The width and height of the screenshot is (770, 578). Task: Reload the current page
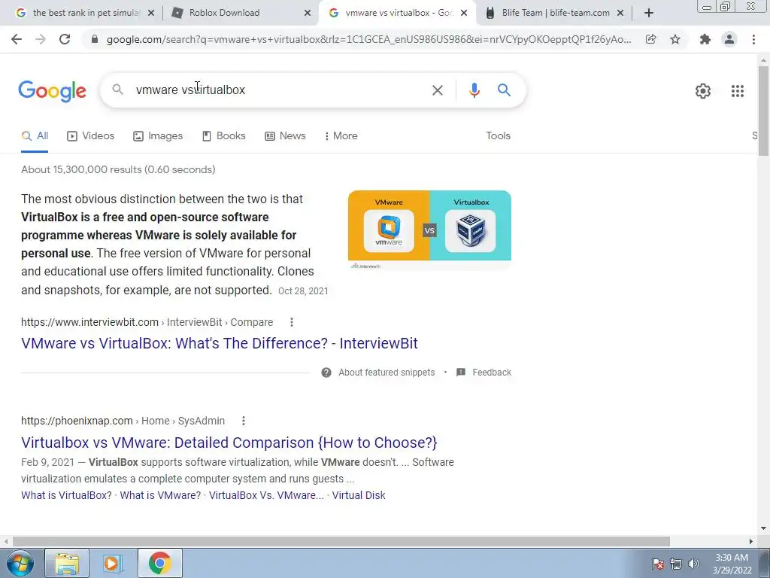[x=65, y=39]
